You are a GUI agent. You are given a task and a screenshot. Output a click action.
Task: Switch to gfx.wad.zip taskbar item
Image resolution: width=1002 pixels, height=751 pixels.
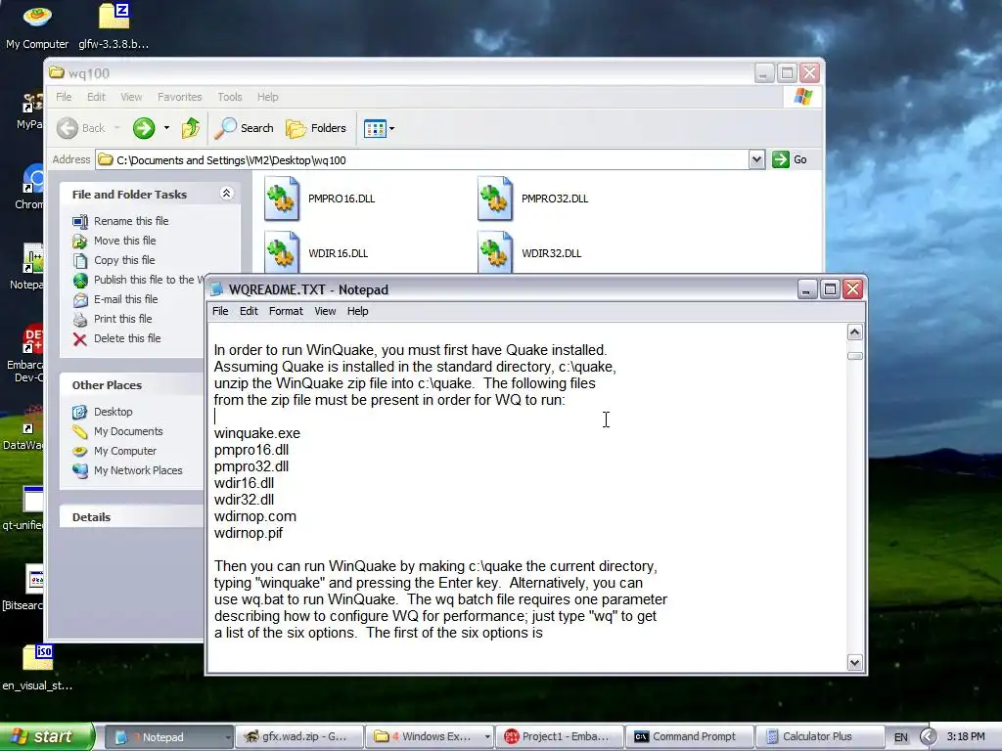299,737
